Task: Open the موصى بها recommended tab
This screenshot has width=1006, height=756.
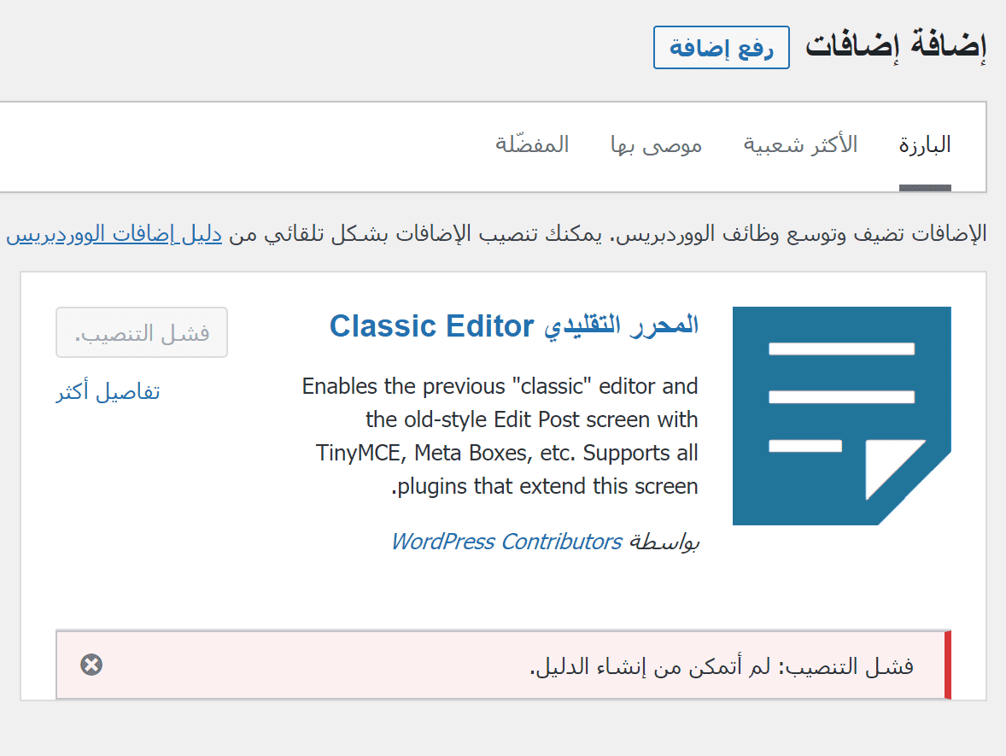Action: (x=657, y=145)
